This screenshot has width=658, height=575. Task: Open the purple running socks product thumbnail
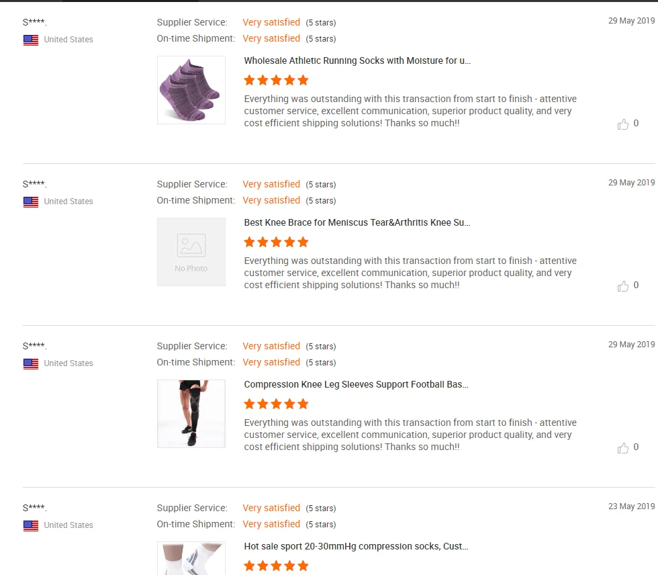191,90
